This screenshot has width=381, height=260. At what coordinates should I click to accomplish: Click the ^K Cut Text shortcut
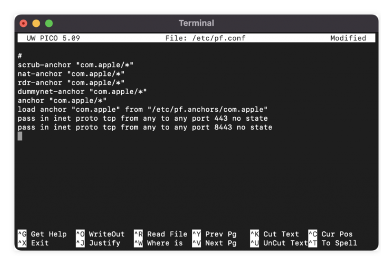276,234
